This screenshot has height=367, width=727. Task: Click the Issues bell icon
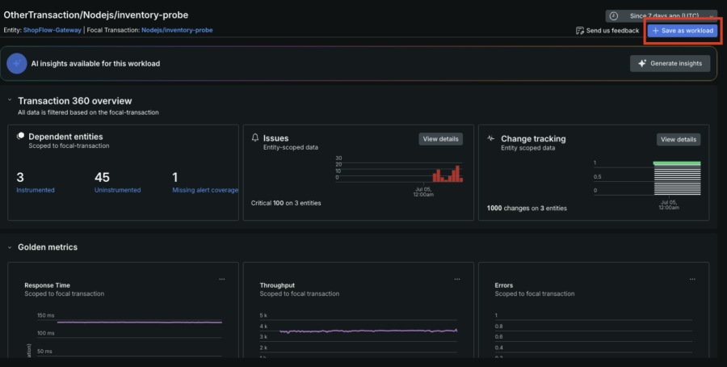pos(255,137)
